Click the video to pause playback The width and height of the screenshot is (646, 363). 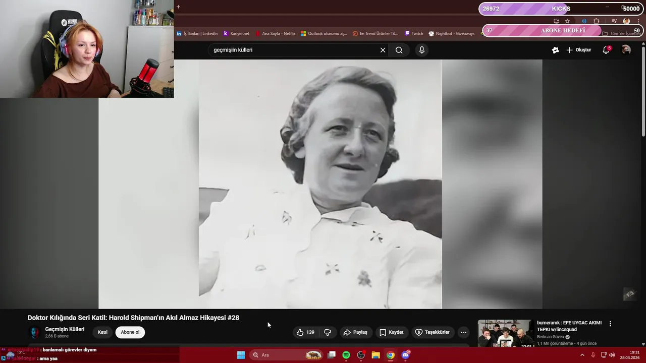click(320, 184)
